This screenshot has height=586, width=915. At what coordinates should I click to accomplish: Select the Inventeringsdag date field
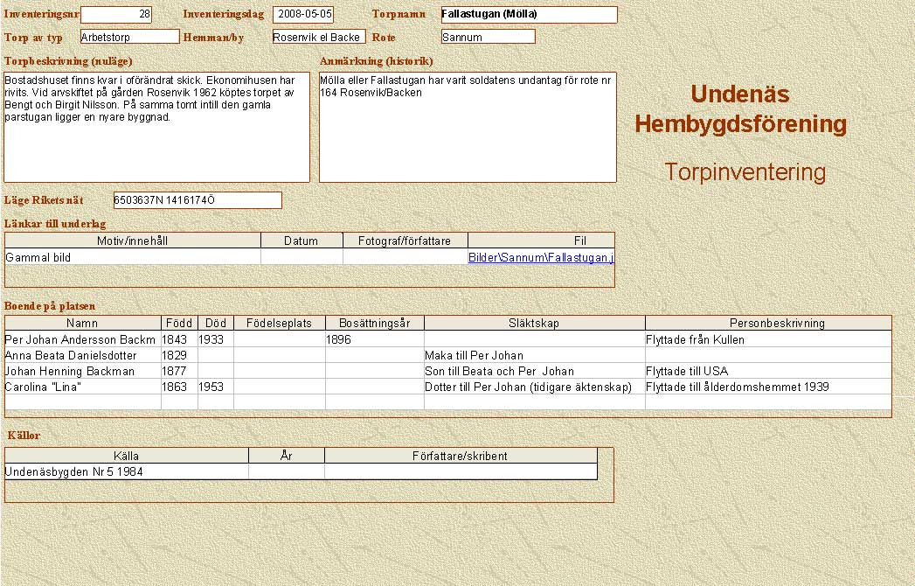[x=302, y=15]
